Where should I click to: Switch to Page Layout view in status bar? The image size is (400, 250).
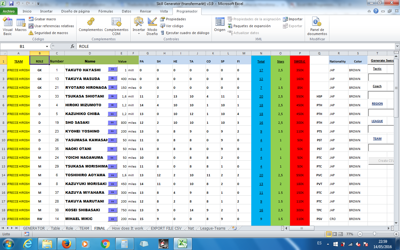point(335,234)
